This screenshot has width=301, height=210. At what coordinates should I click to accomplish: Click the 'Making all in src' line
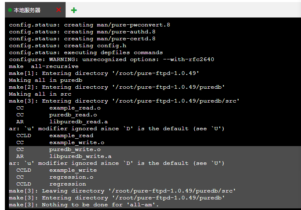click(40, 94)
